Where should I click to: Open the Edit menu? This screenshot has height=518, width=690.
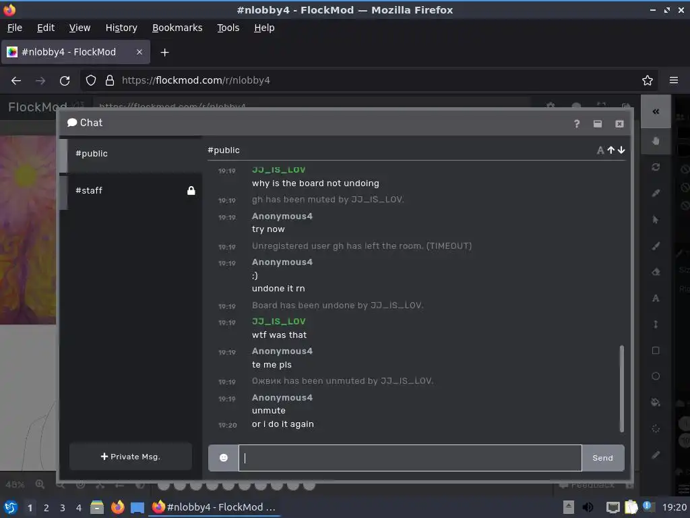(x=46, y=28)
